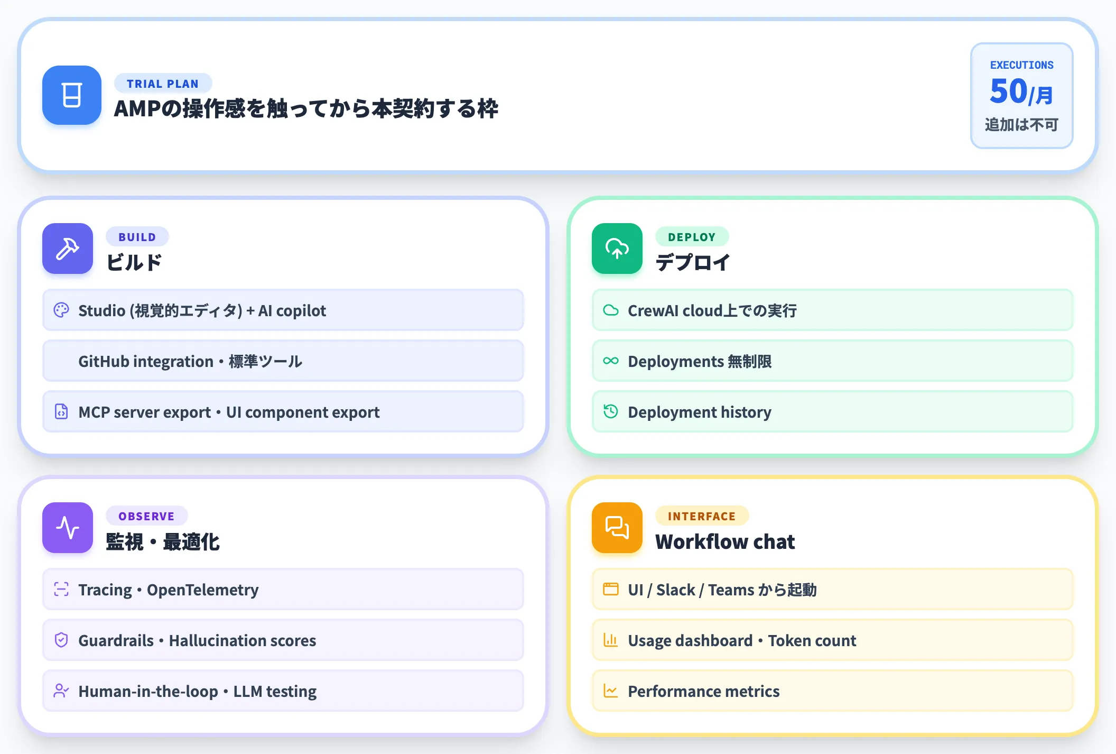Click the infinity icon beside Deployments 無制限
Image resolution: width=1116 pixels, height=754 pixels.
coord(611,361)
